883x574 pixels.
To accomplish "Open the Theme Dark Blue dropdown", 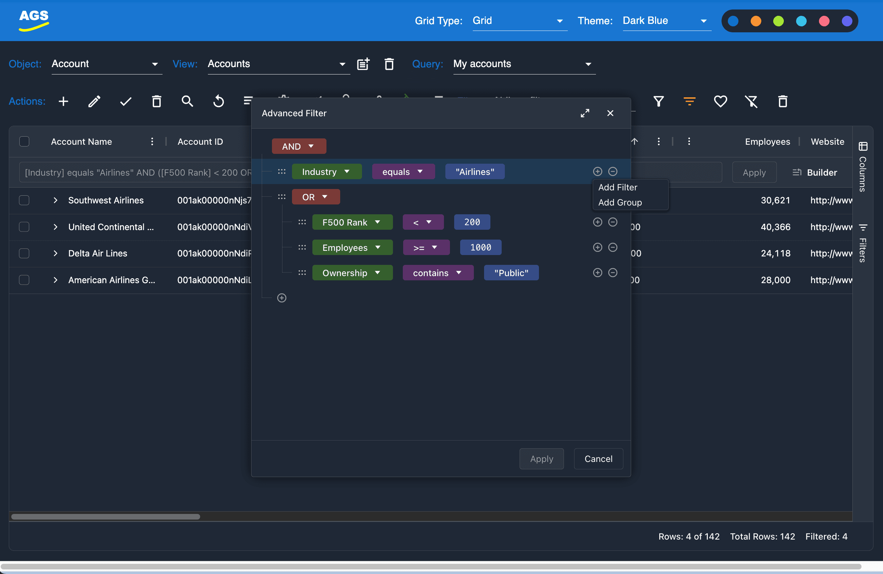I will [667, 21].
